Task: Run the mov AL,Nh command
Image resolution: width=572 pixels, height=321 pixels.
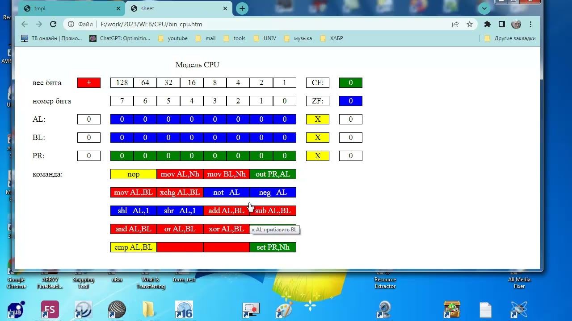Action: pyautogui.click(x=180, y=174)
